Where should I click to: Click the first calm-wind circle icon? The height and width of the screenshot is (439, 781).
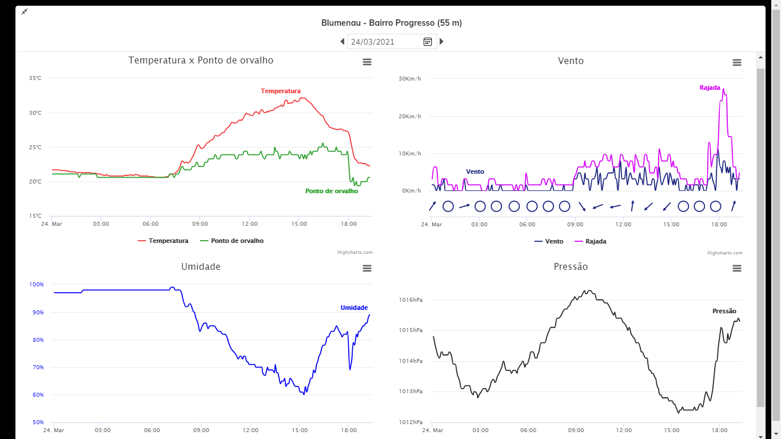[x=448, y=206]
